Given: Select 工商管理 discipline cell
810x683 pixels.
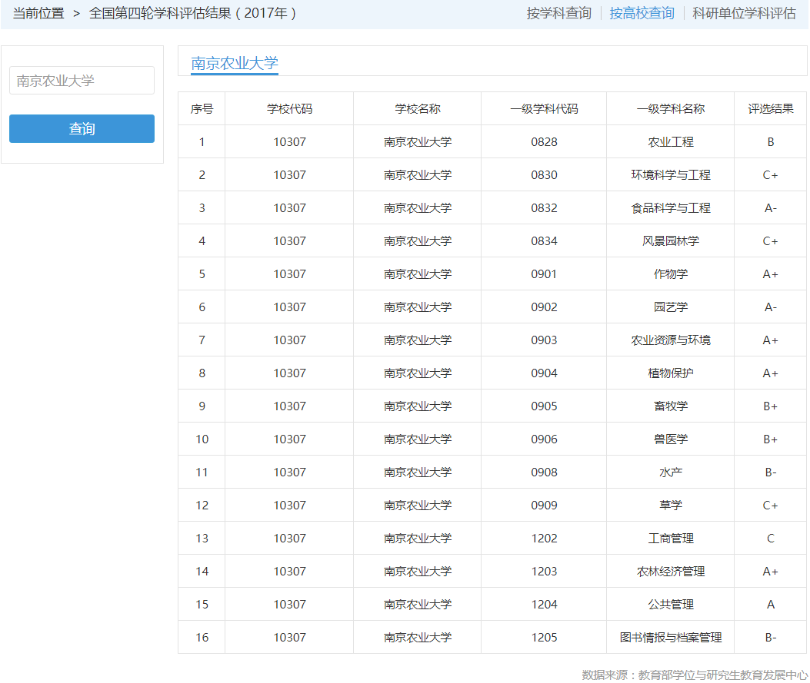Looking at the screenshot, I should [671, 538].
